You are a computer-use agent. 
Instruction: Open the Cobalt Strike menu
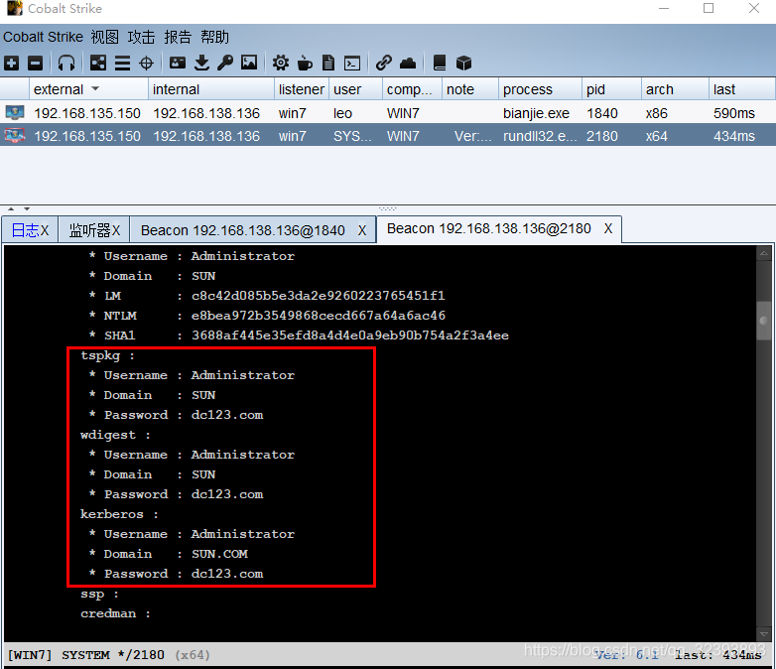(x=43, y=37)
